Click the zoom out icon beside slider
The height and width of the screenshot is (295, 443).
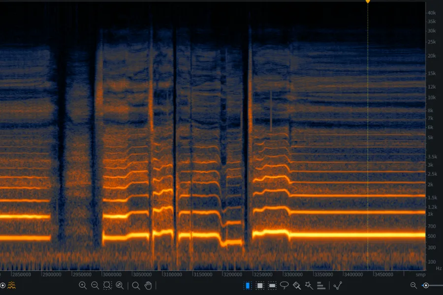pyautogui.click(x=413, y=285)
